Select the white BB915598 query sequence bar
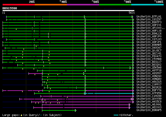 68,11
